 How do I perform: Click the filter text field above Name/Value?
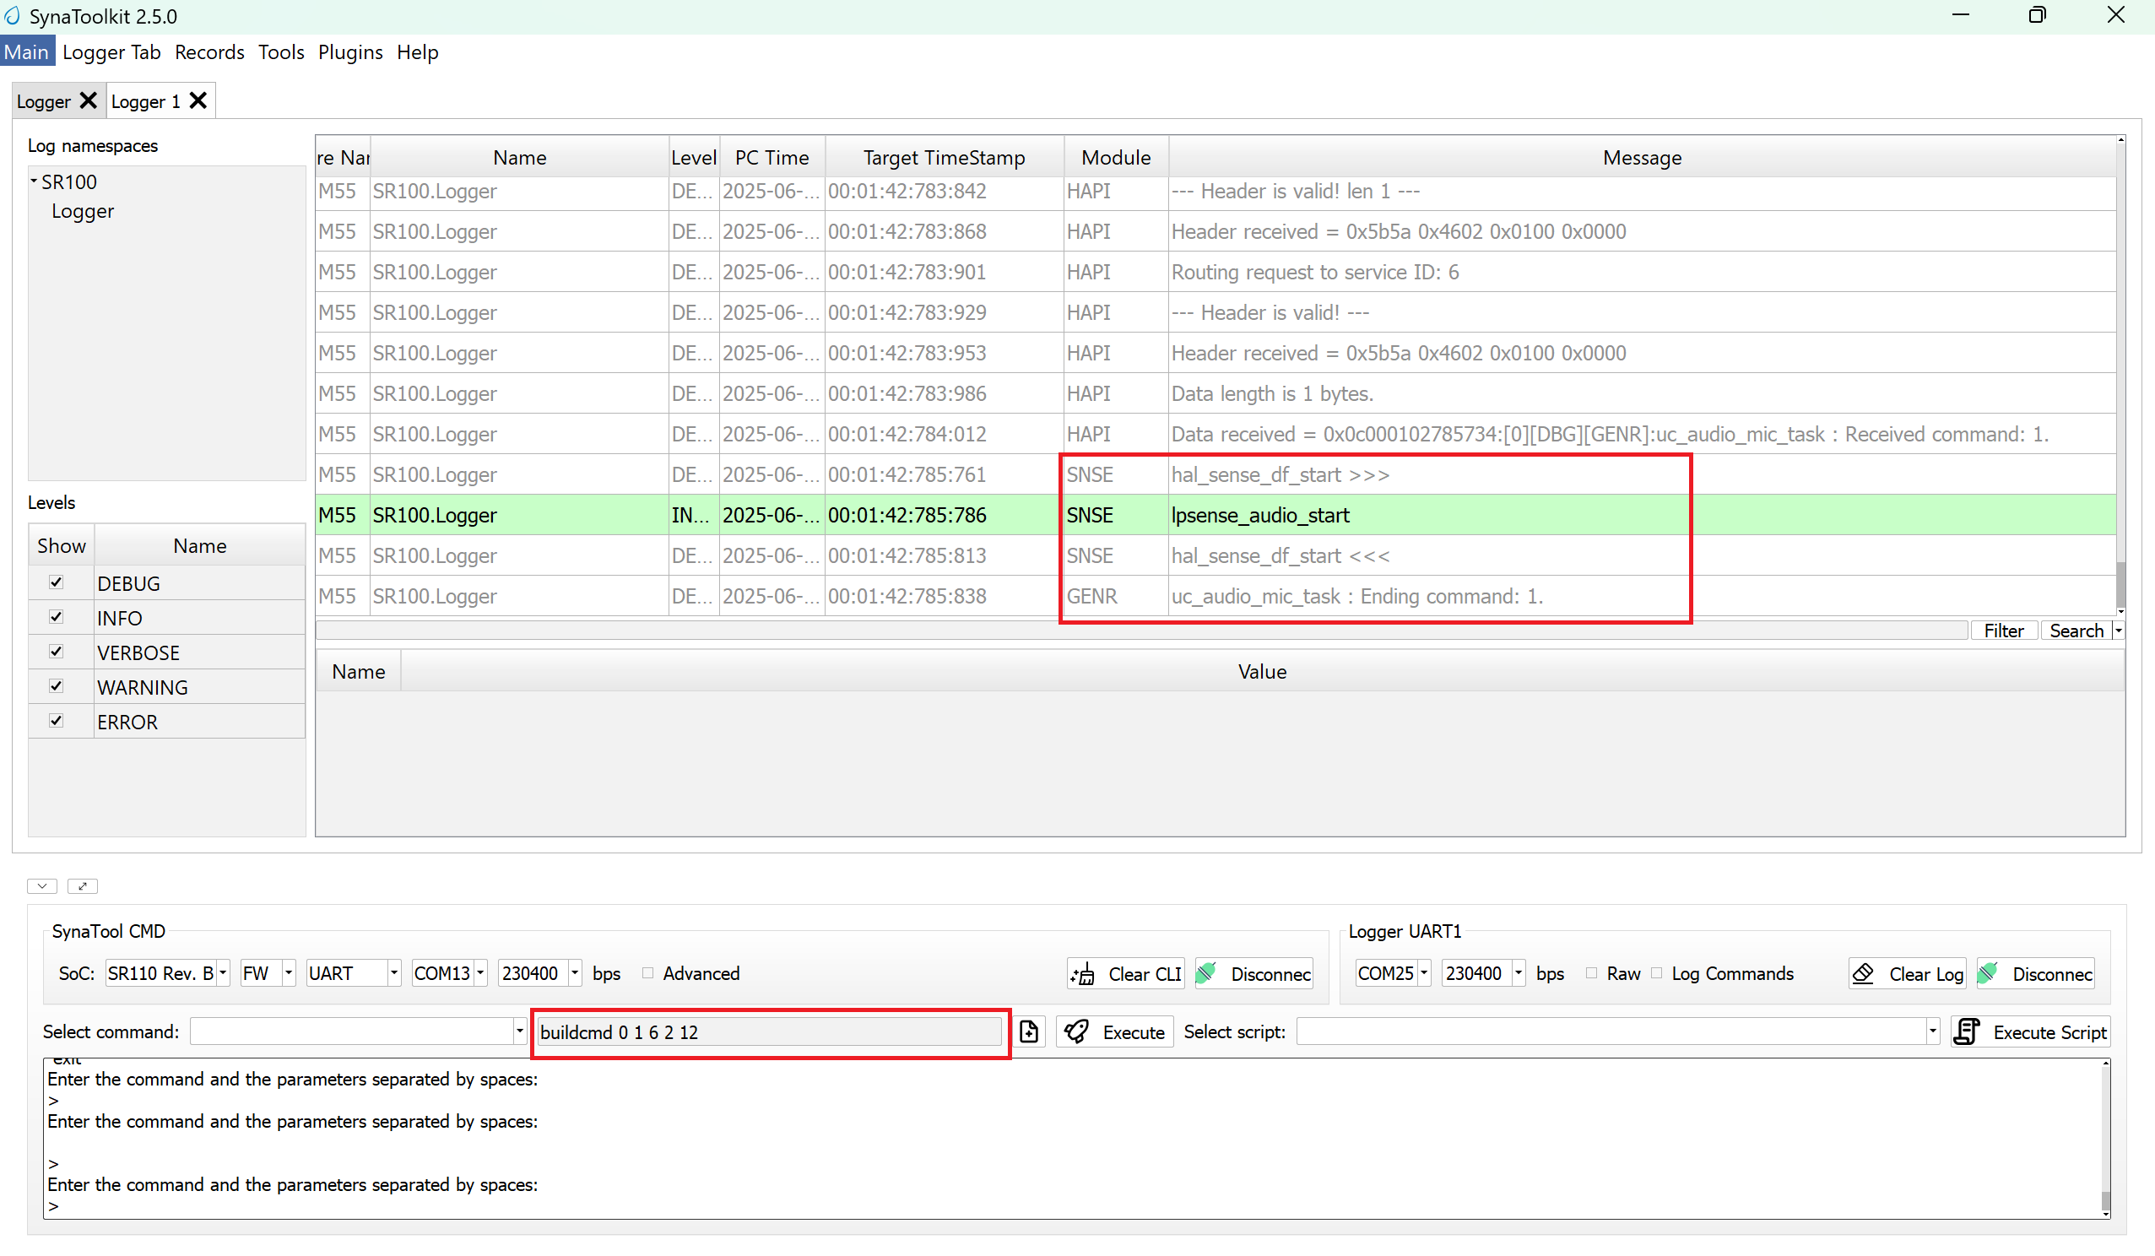pyautogui.click(x=1141, y=631)
